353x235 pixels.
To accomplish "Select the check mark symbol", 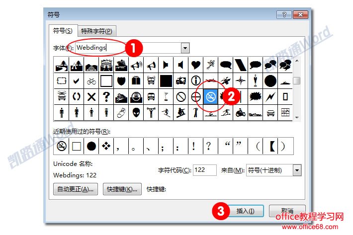I will tap(77, 80).
